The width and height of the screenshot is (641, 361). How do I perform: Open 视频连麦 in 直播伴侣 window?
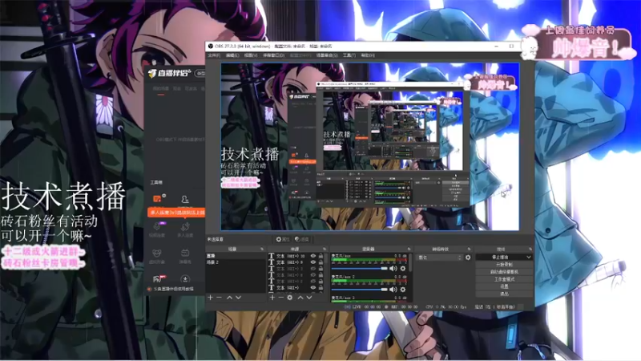[157, 229]
